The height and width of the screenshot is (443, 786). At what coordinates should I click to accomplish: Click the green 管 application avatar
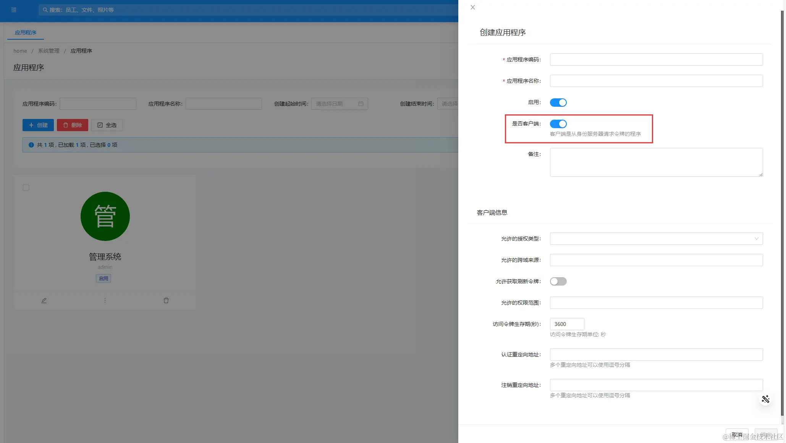[105, 216]
